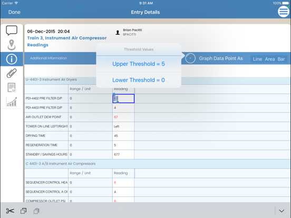Screen dimensions: 291x218
Task: Tap the scissors cut icon
Action: 10,211
